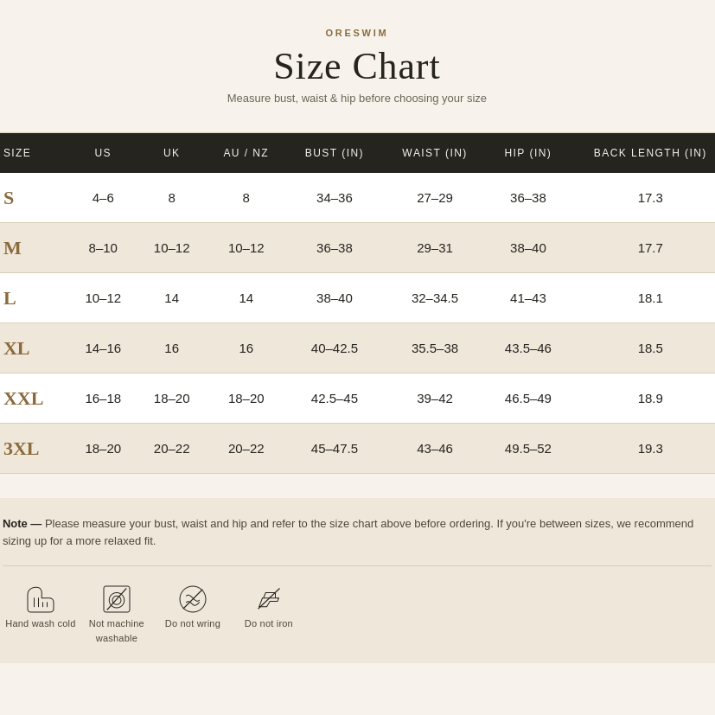Click the BUST (IN) column header

[335, 153]
